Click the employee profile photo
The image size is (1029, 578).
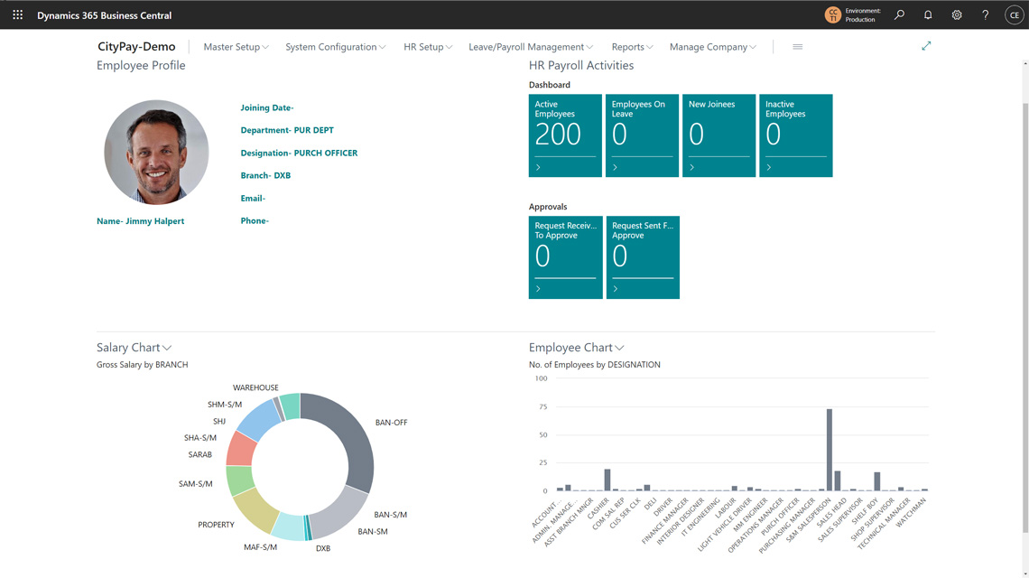156,152
